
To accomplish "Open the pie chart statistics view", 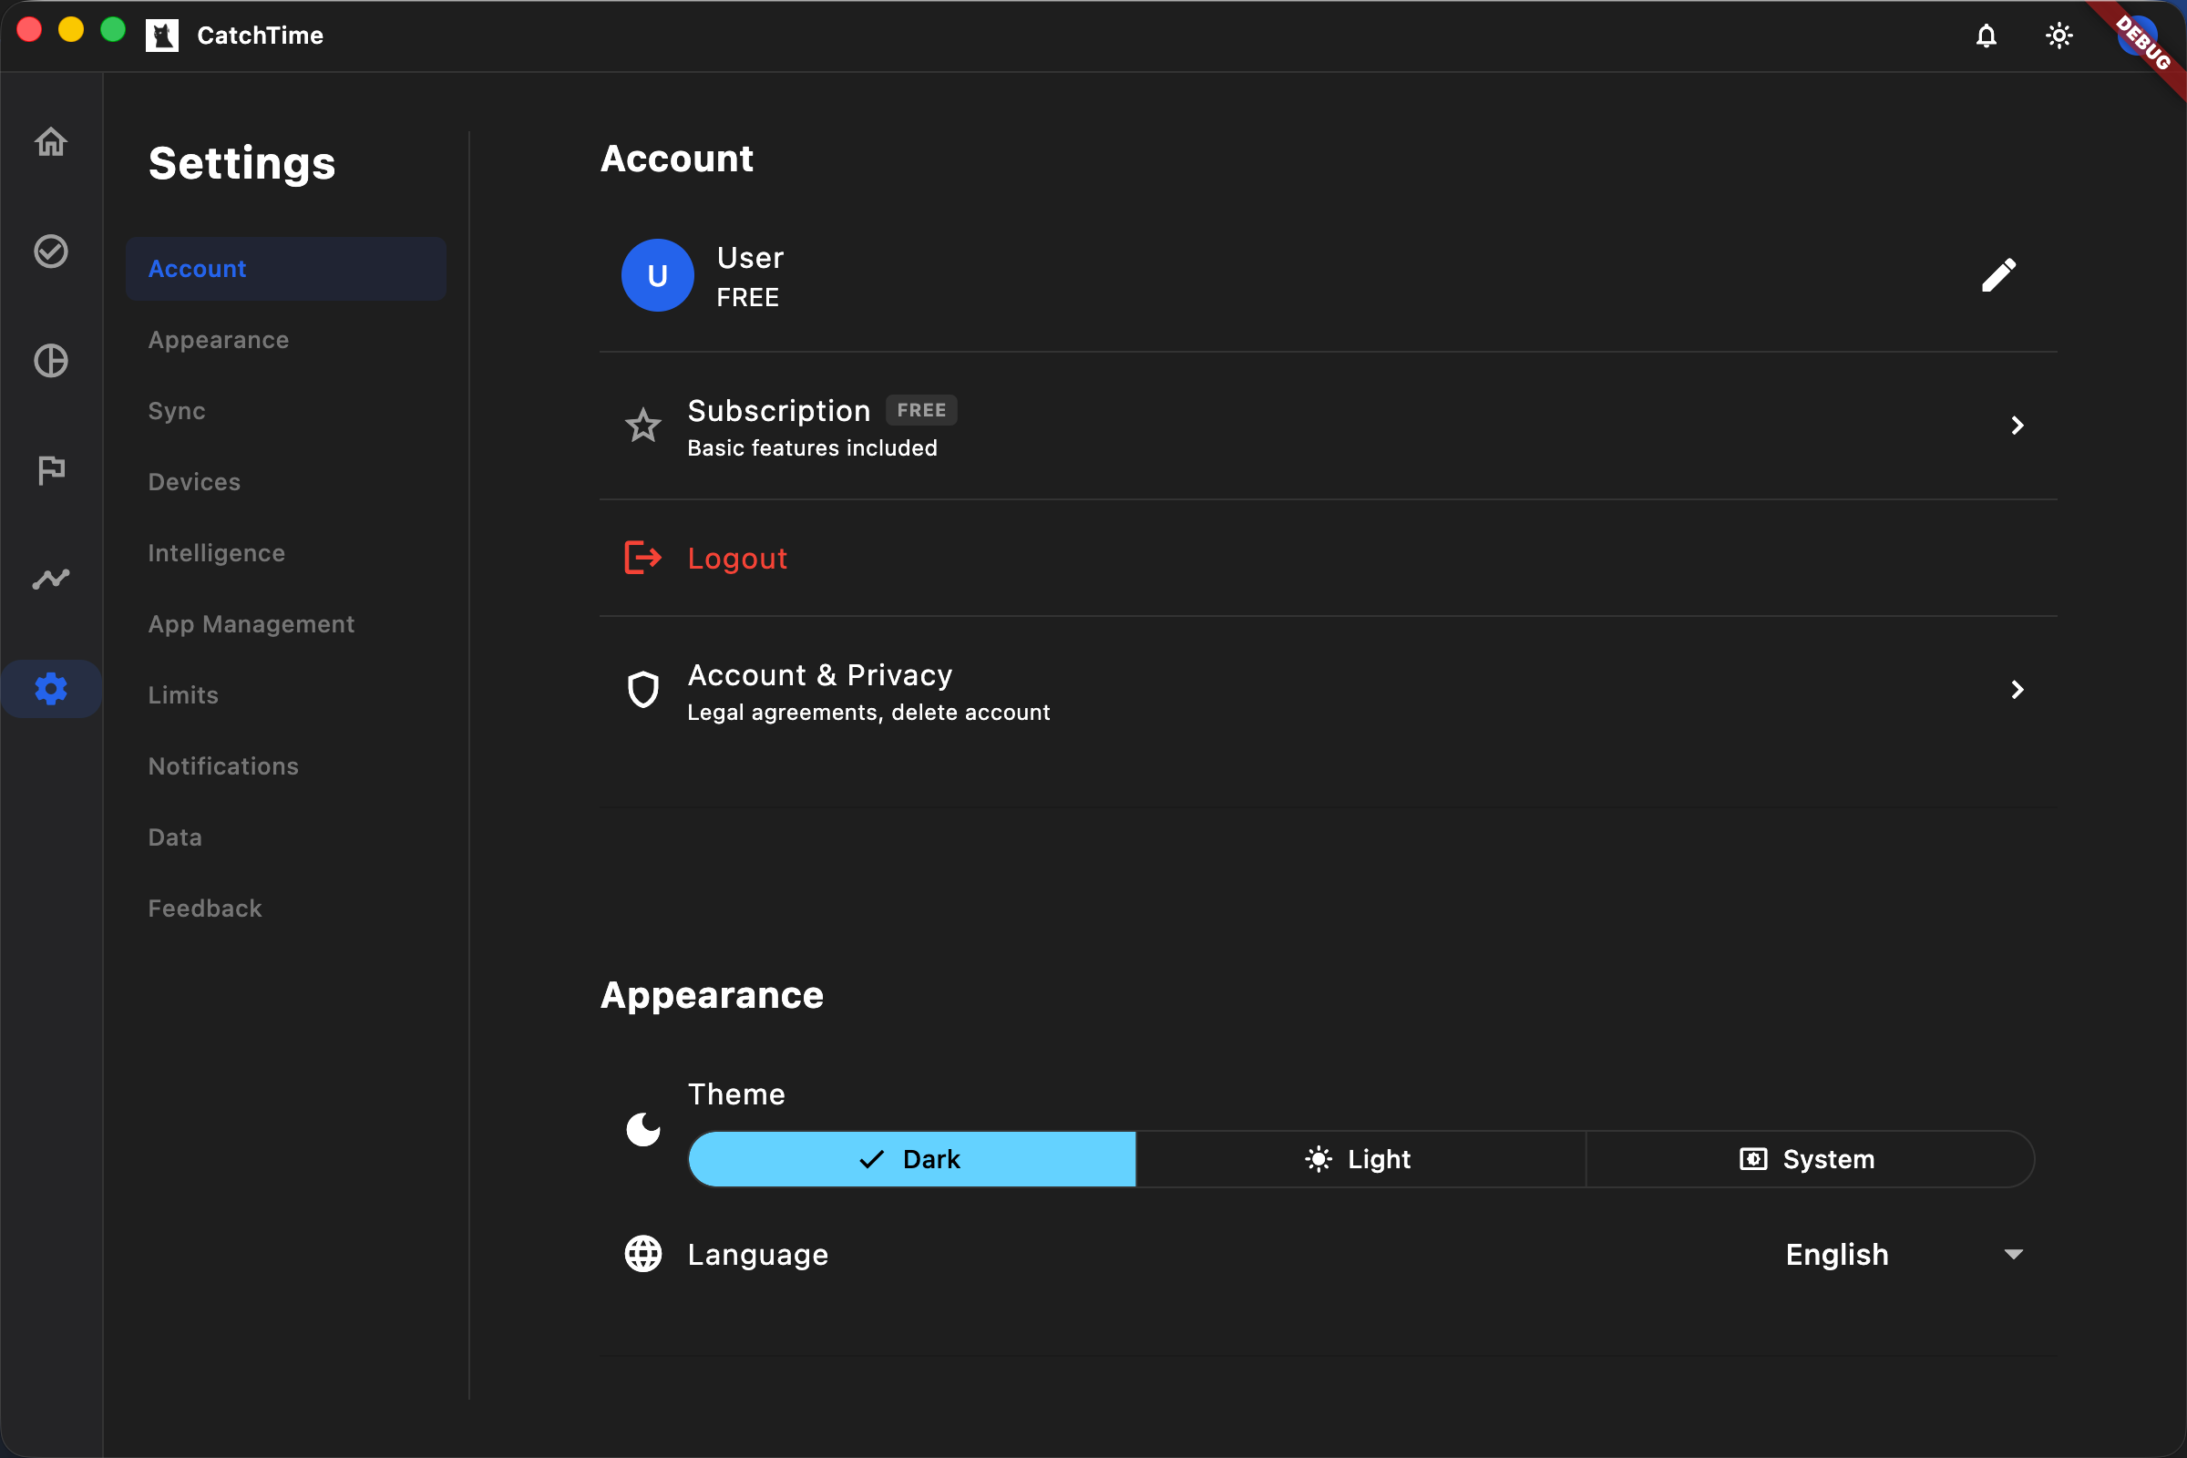I will (51, 361).
